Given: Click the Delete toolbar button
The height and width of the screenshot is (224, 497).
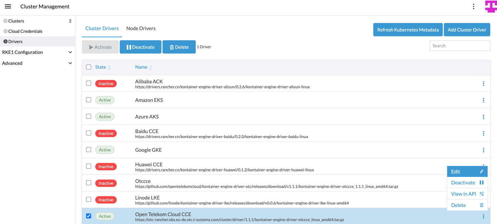Looking at the screenshot, I should [179, 47].
